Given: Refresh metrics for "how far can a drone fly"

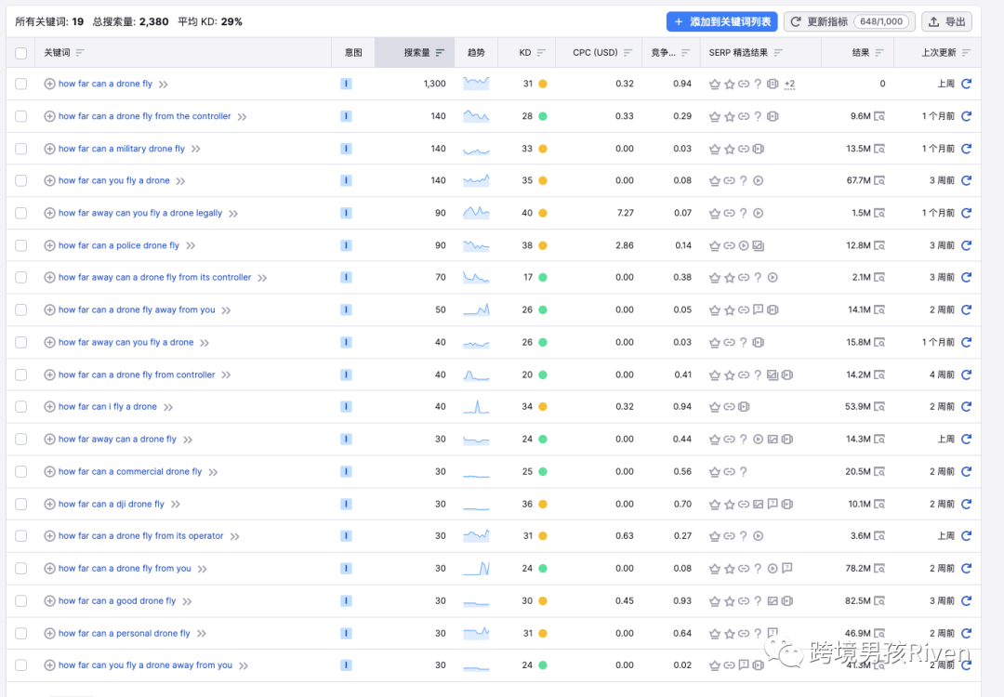Looking at the screenshot, I should 966,84.
